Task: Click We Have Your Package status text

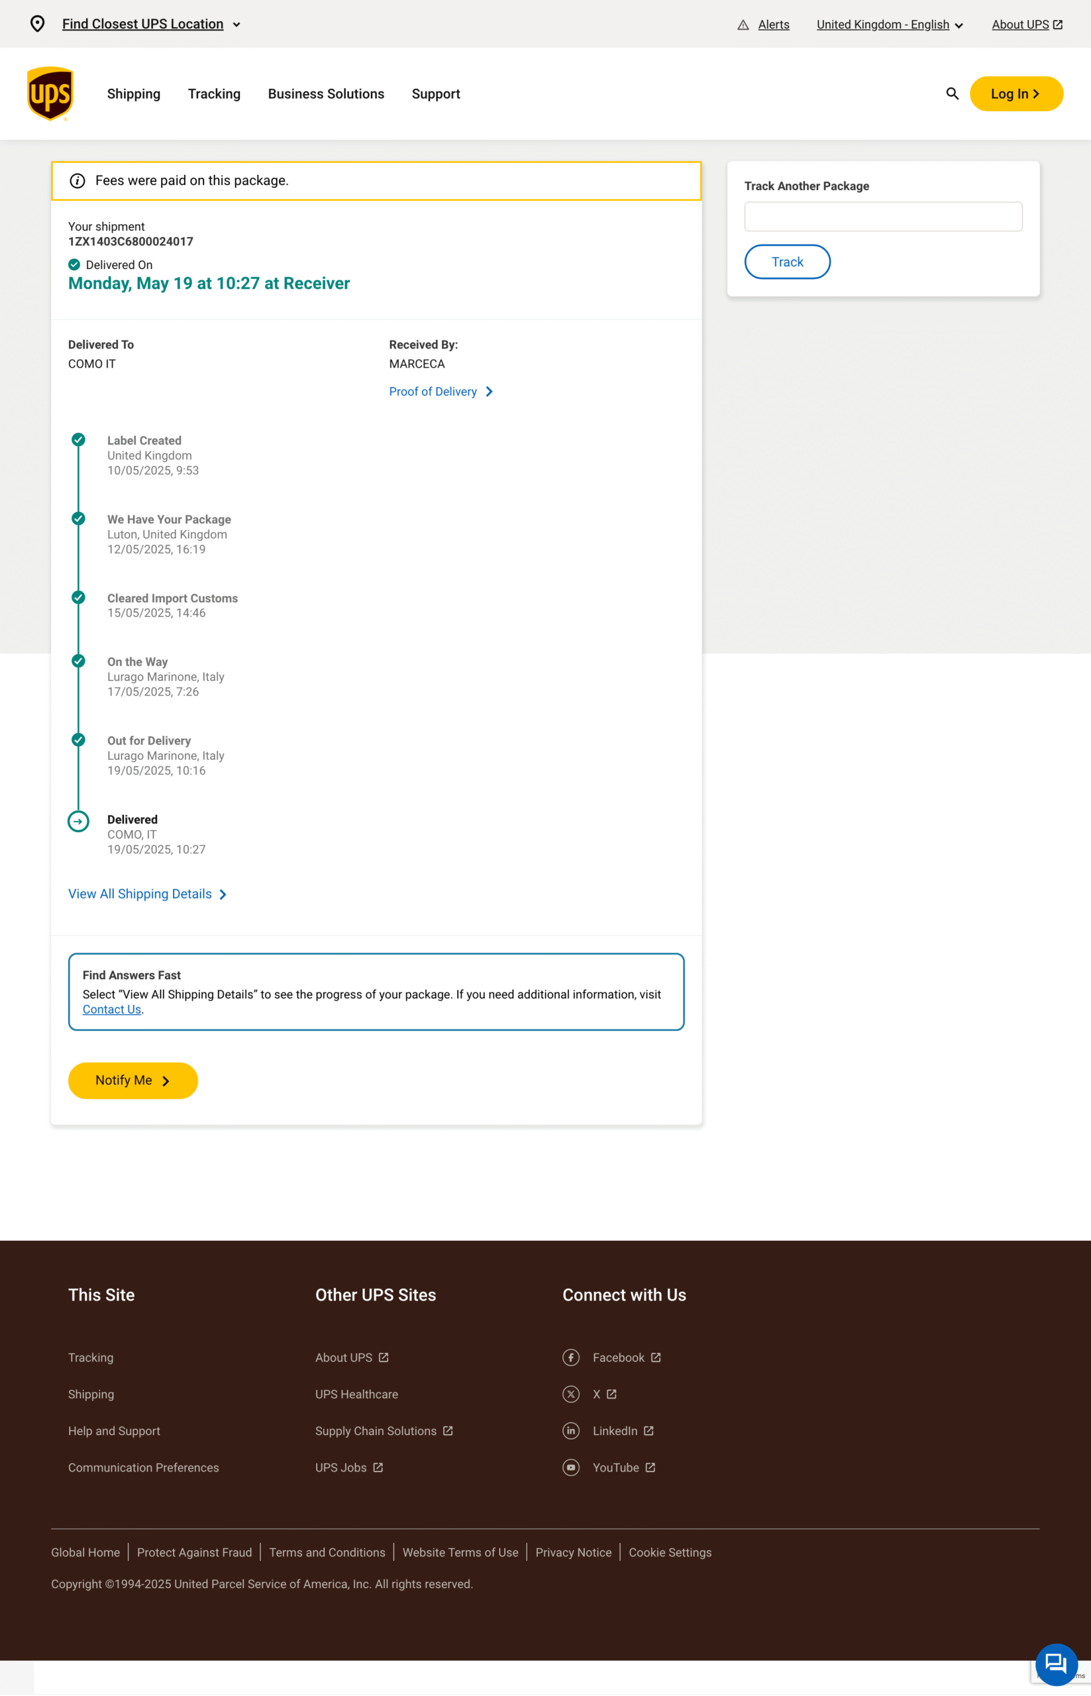Action: (x=170, y=519)
